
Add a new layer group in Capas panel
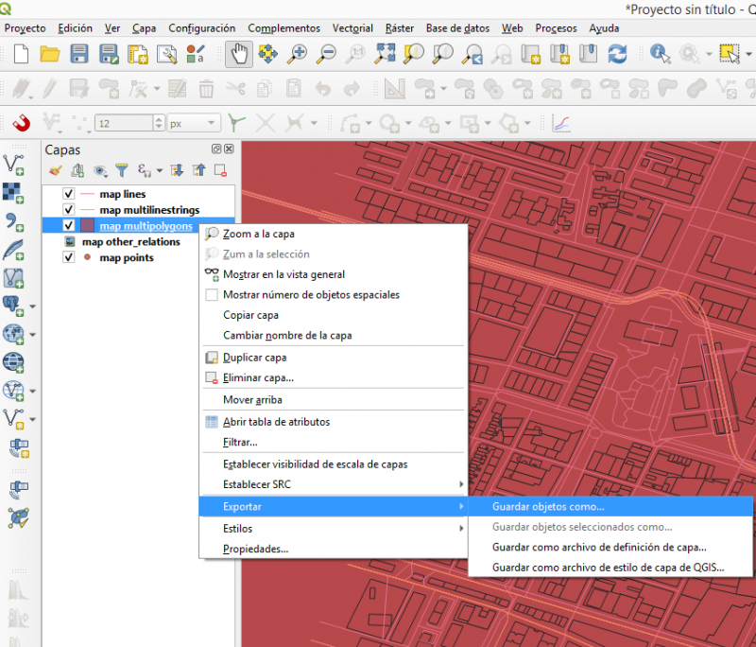(78, 171)
